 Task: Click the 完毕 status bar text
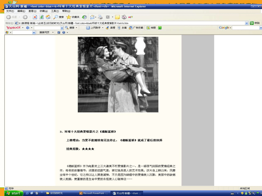click(x=11, y=188)
